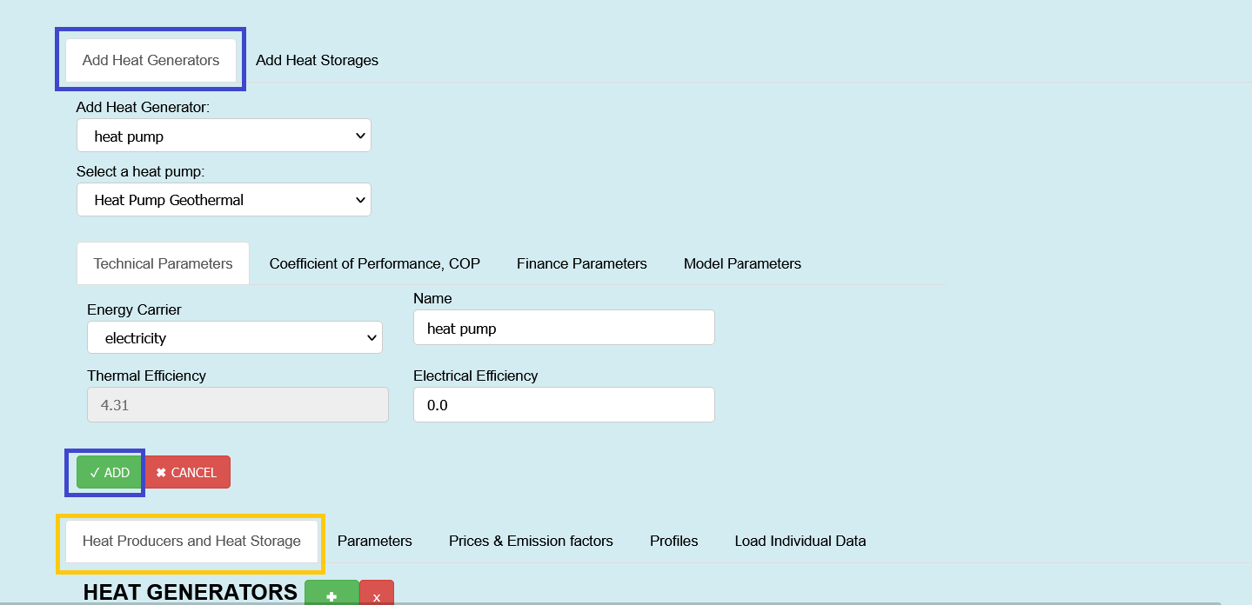This screenshot has height=605, width=1252.
Task: Click the Name input field
Action: tap(564, 328)
